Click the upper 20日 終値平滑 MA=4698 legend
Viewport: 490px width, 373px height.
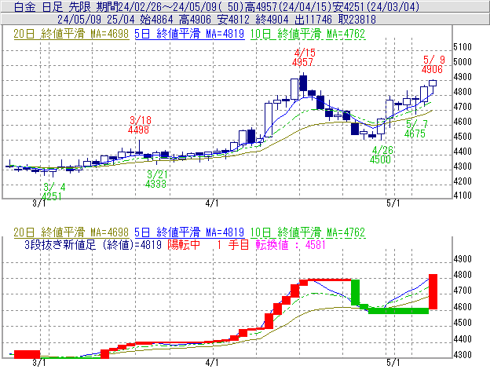(x=71, y=34)
